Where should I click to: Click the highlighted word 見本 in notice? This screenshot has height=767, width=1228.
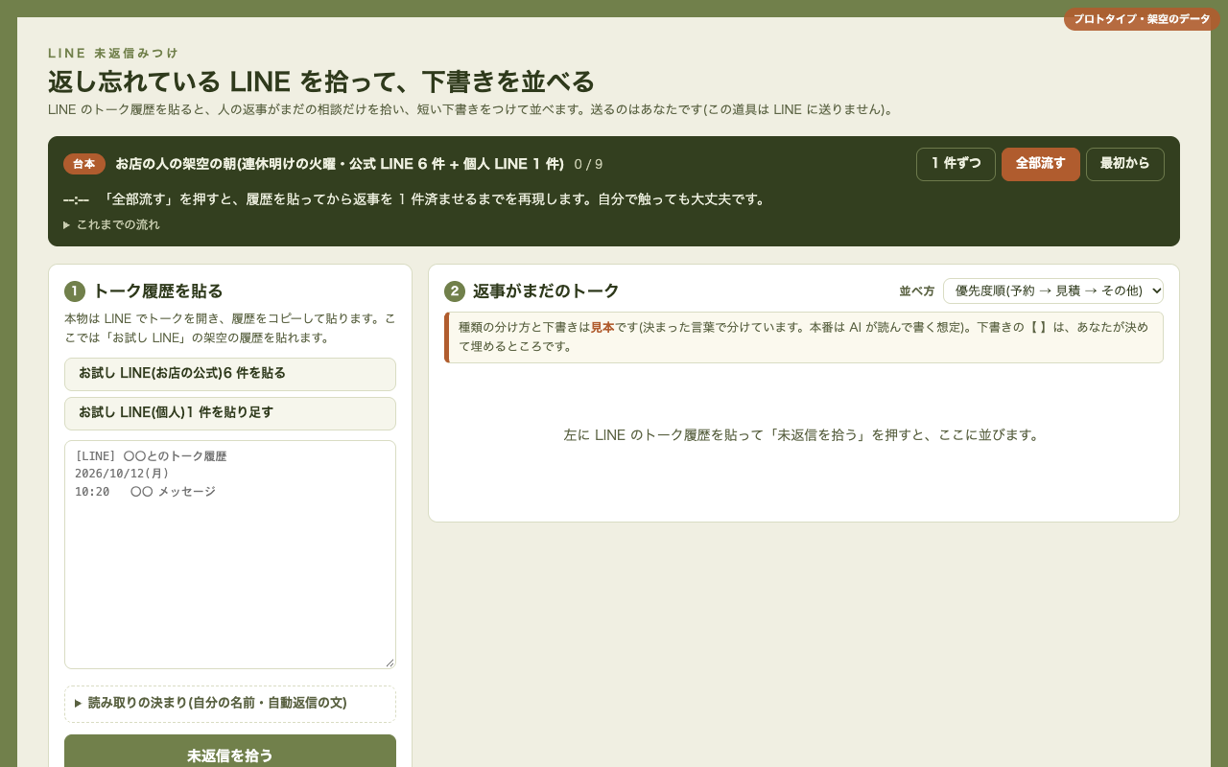(602, 327)
